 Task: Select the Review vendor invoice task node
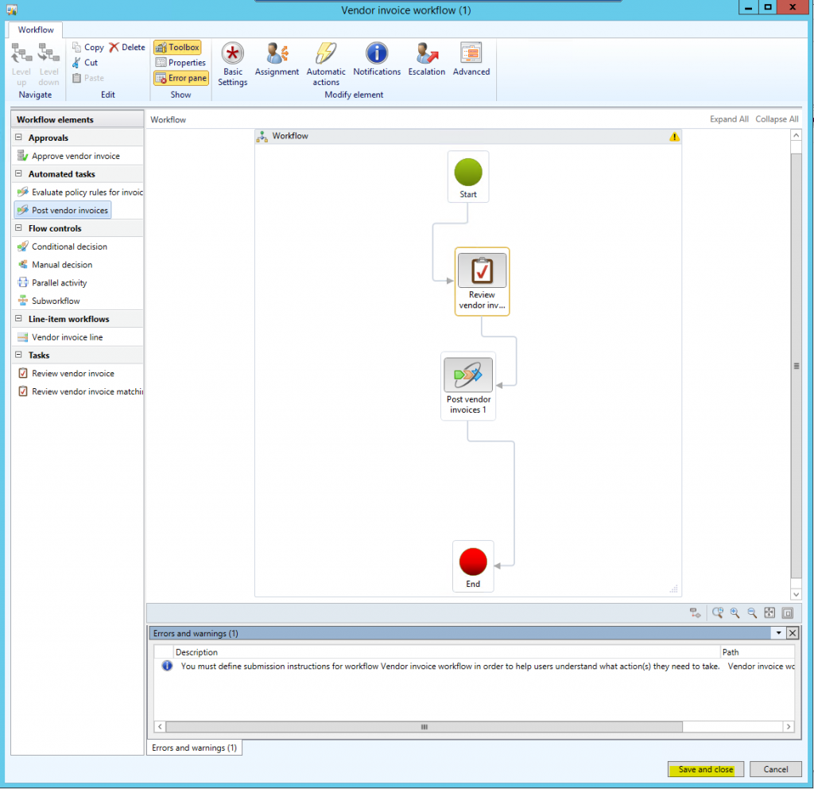tap(482, 281)
